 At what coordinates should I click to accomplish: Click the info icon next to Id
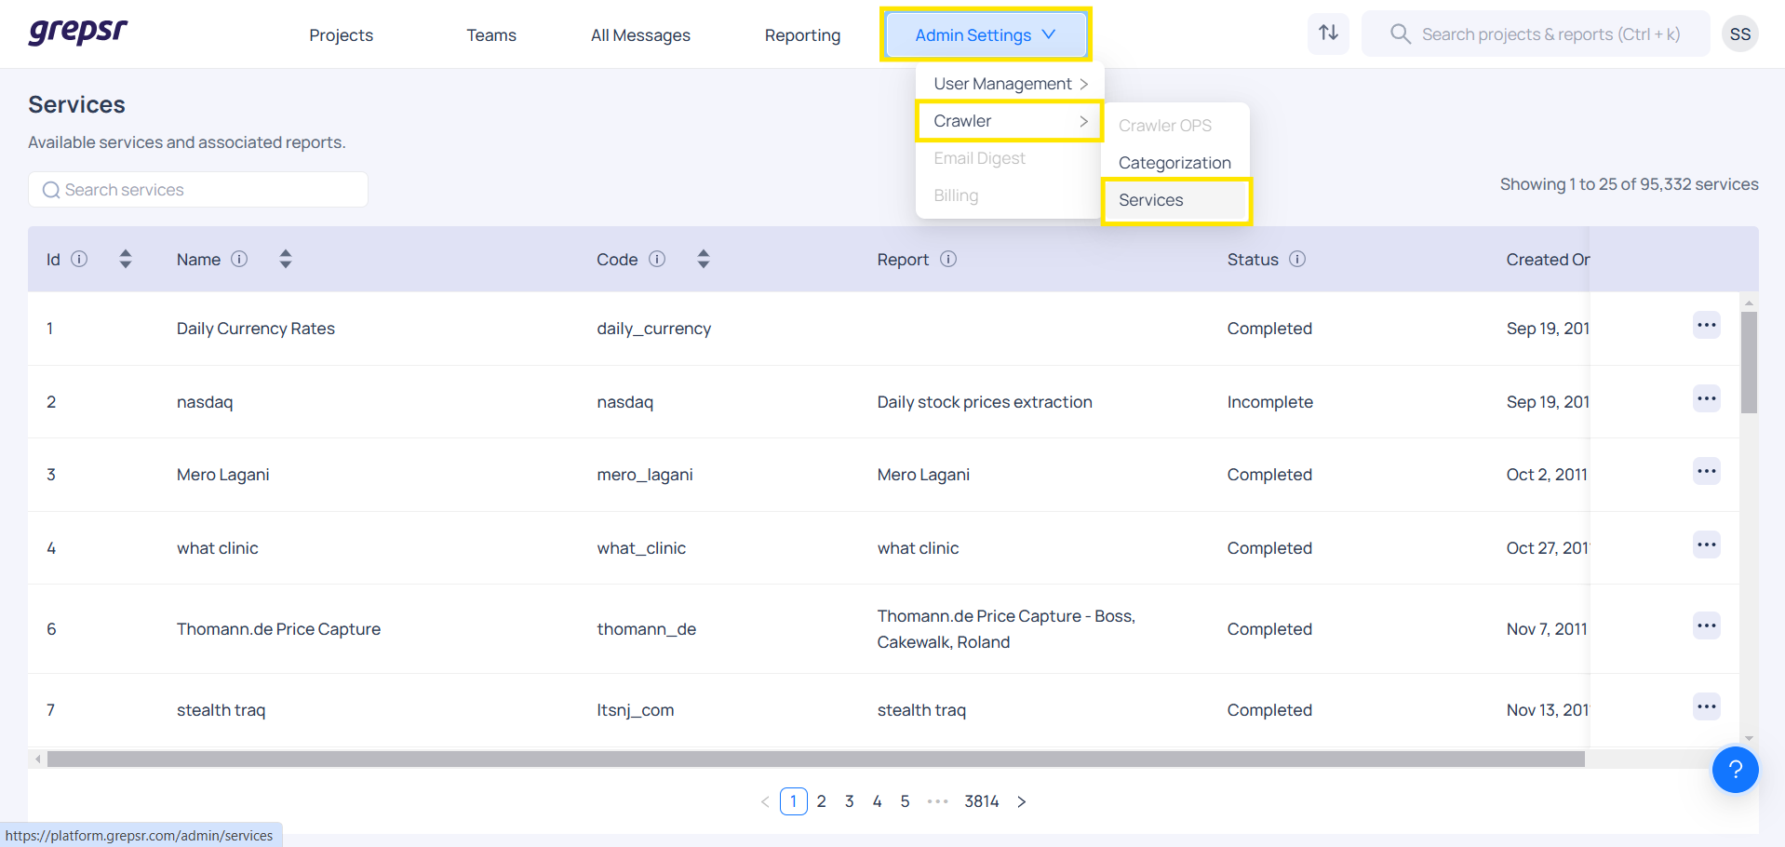[80, 259]
